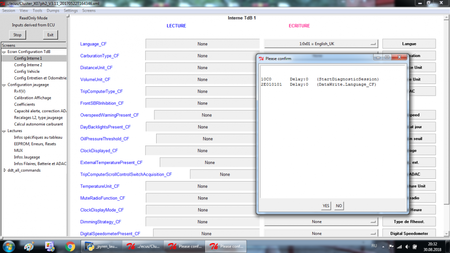Image resolution: width=450 pixels, height=253 pixels.
Task: Select Config Vehicle screen
Action: point(27,71)
